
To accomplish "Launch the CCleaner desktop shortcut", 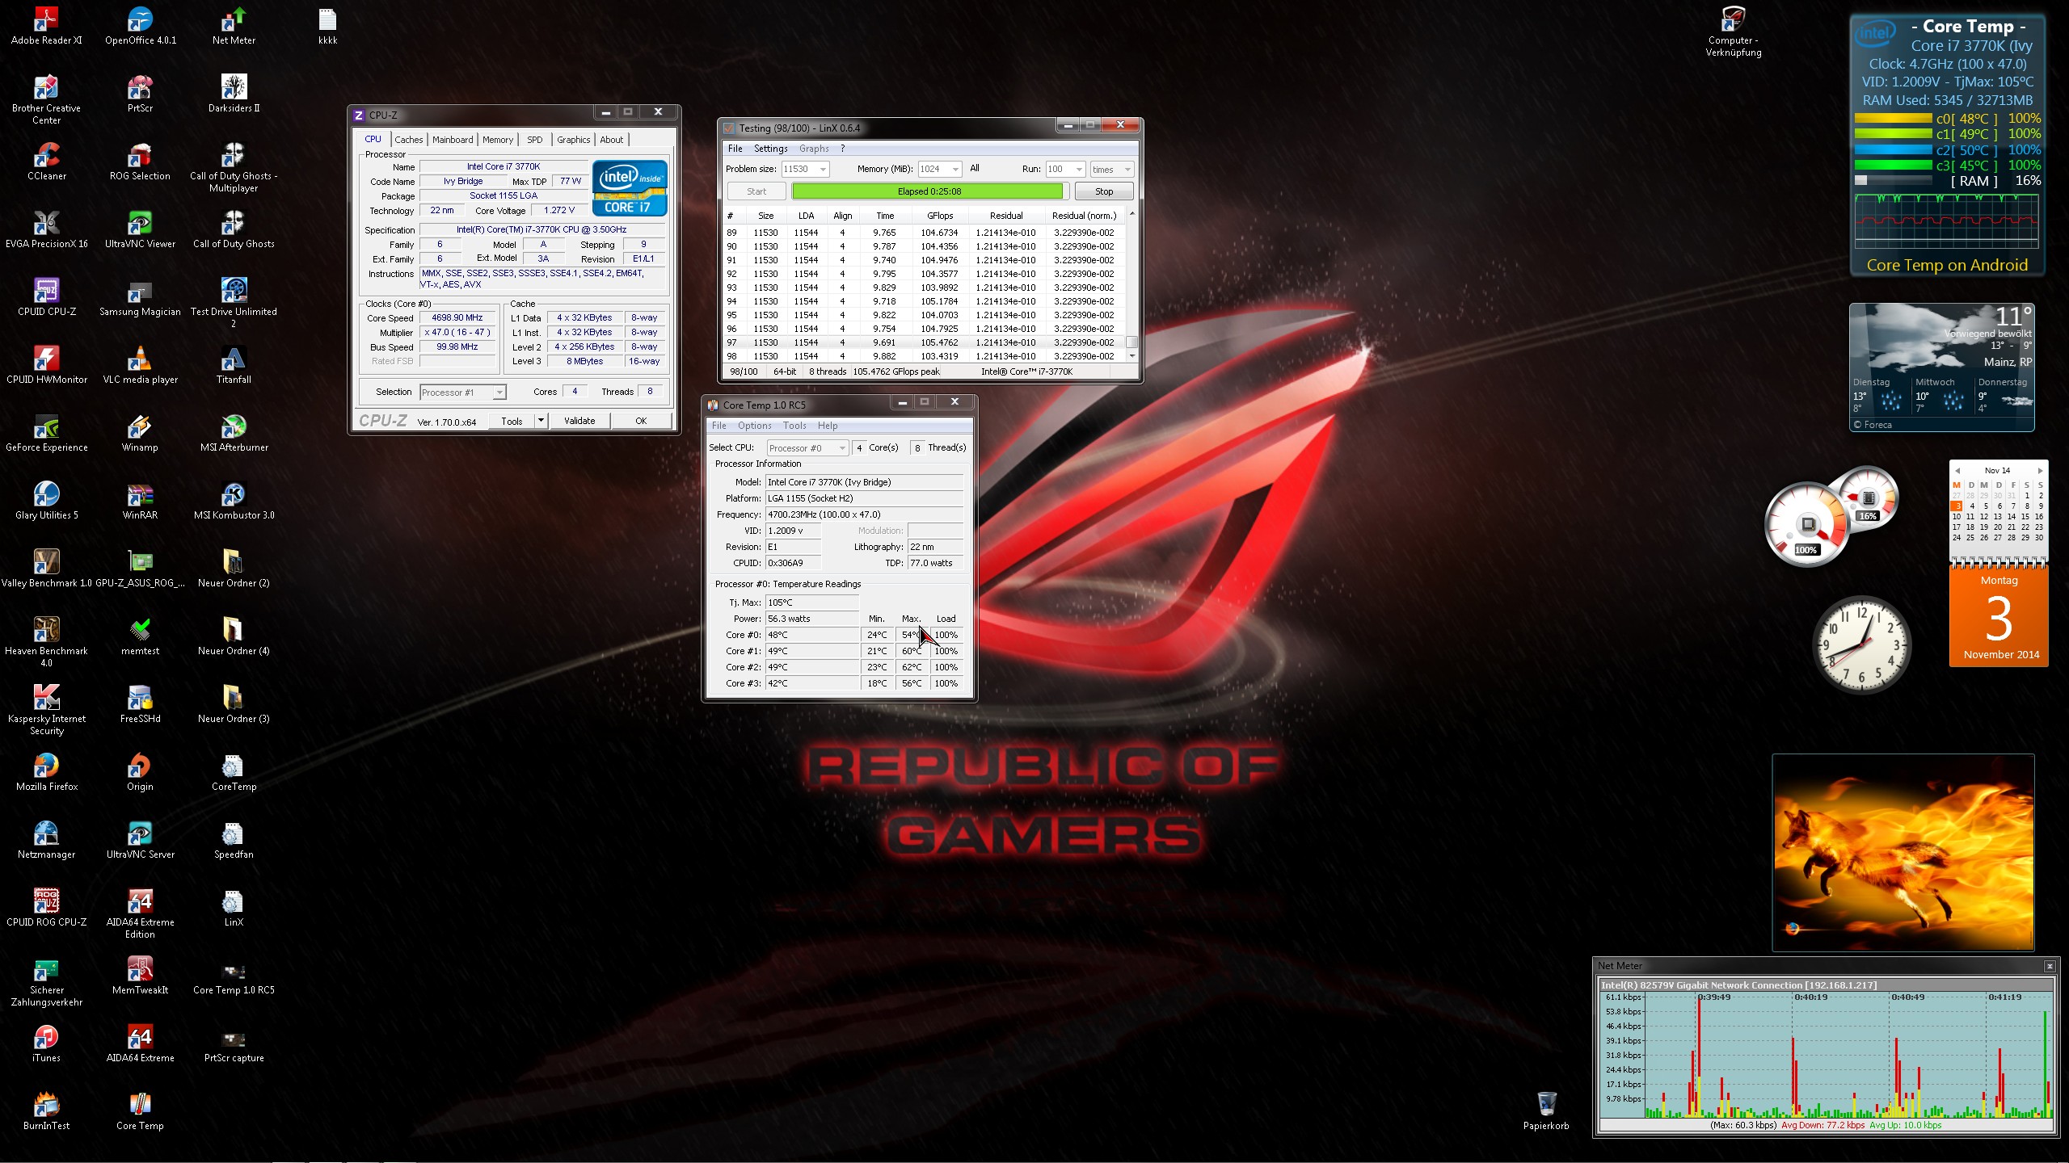I will 46,161.
